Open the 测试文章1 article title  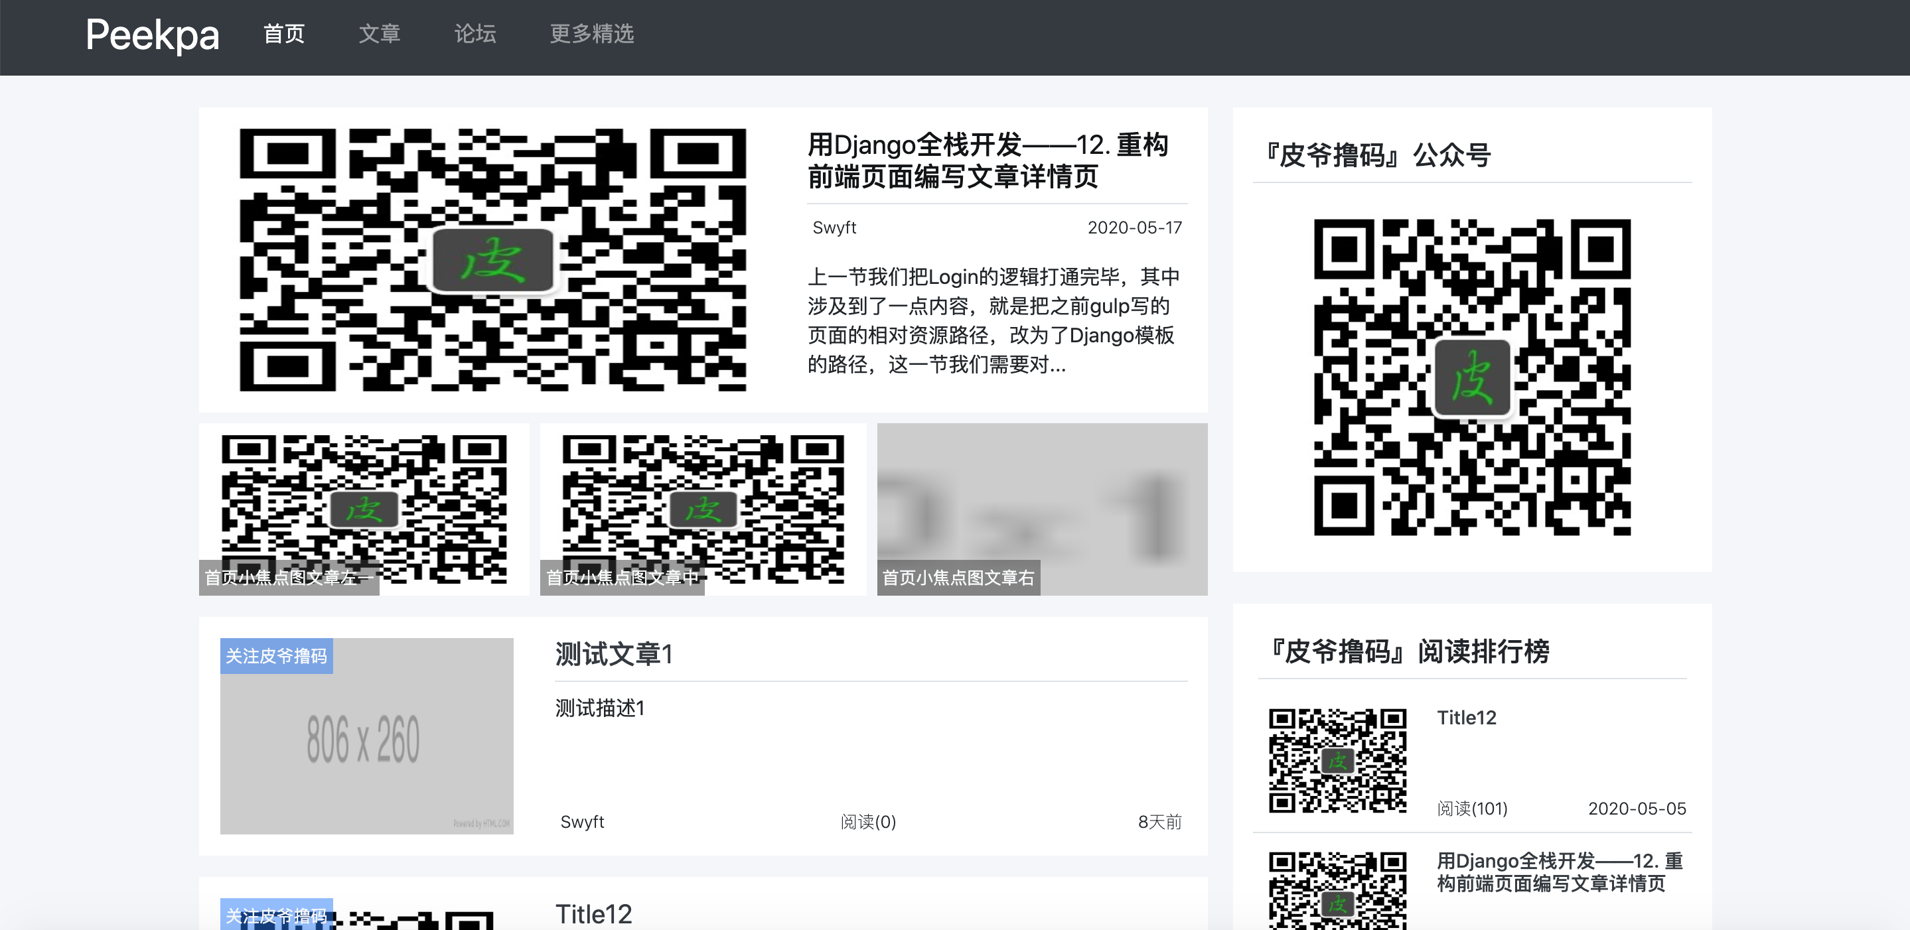(x=614, y=654)
